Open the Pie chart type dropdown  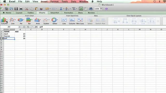point(24,20)
